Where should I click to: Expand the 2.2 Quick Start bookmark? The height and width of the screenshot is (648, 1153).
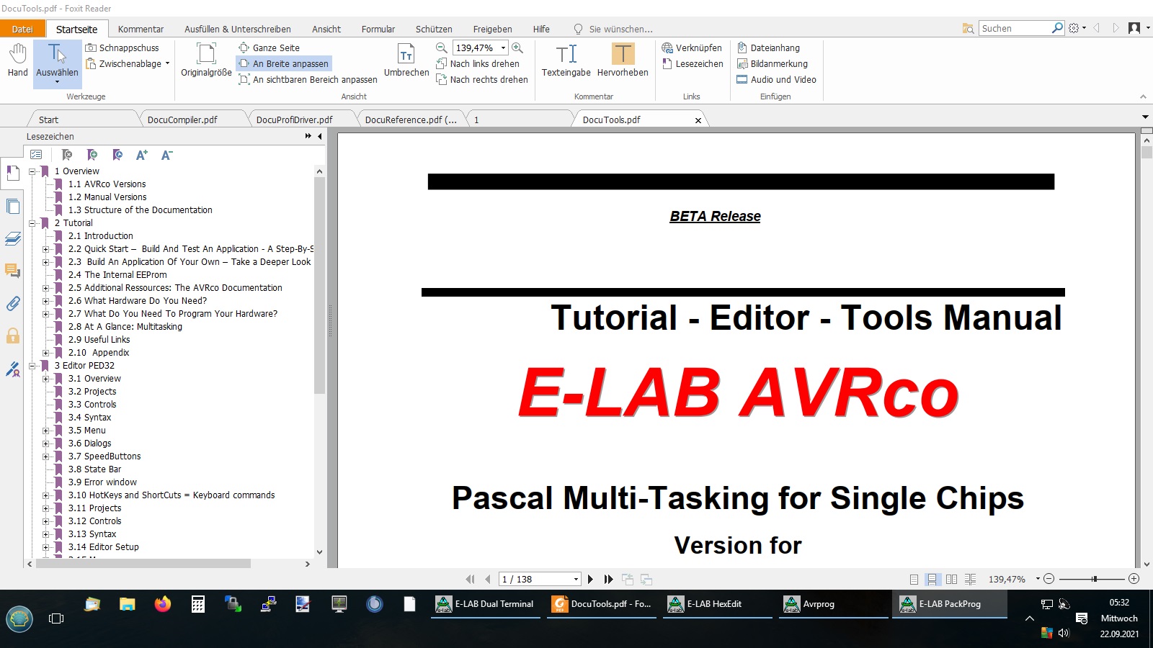[46, 249]
